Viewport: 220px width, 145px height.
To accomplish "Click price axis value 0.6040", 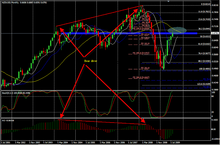I will [x=215, y=47].
